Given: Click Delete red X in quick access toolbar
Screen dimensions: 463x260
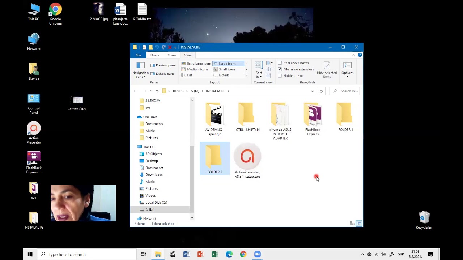Looking at the screenshot, I should click(x=170, y=47).
